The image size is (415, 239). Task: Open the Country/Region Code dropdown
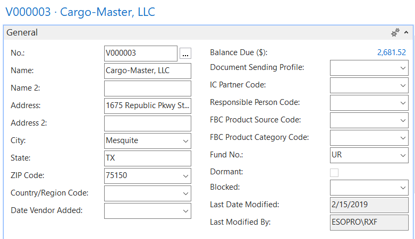point(185,193)
